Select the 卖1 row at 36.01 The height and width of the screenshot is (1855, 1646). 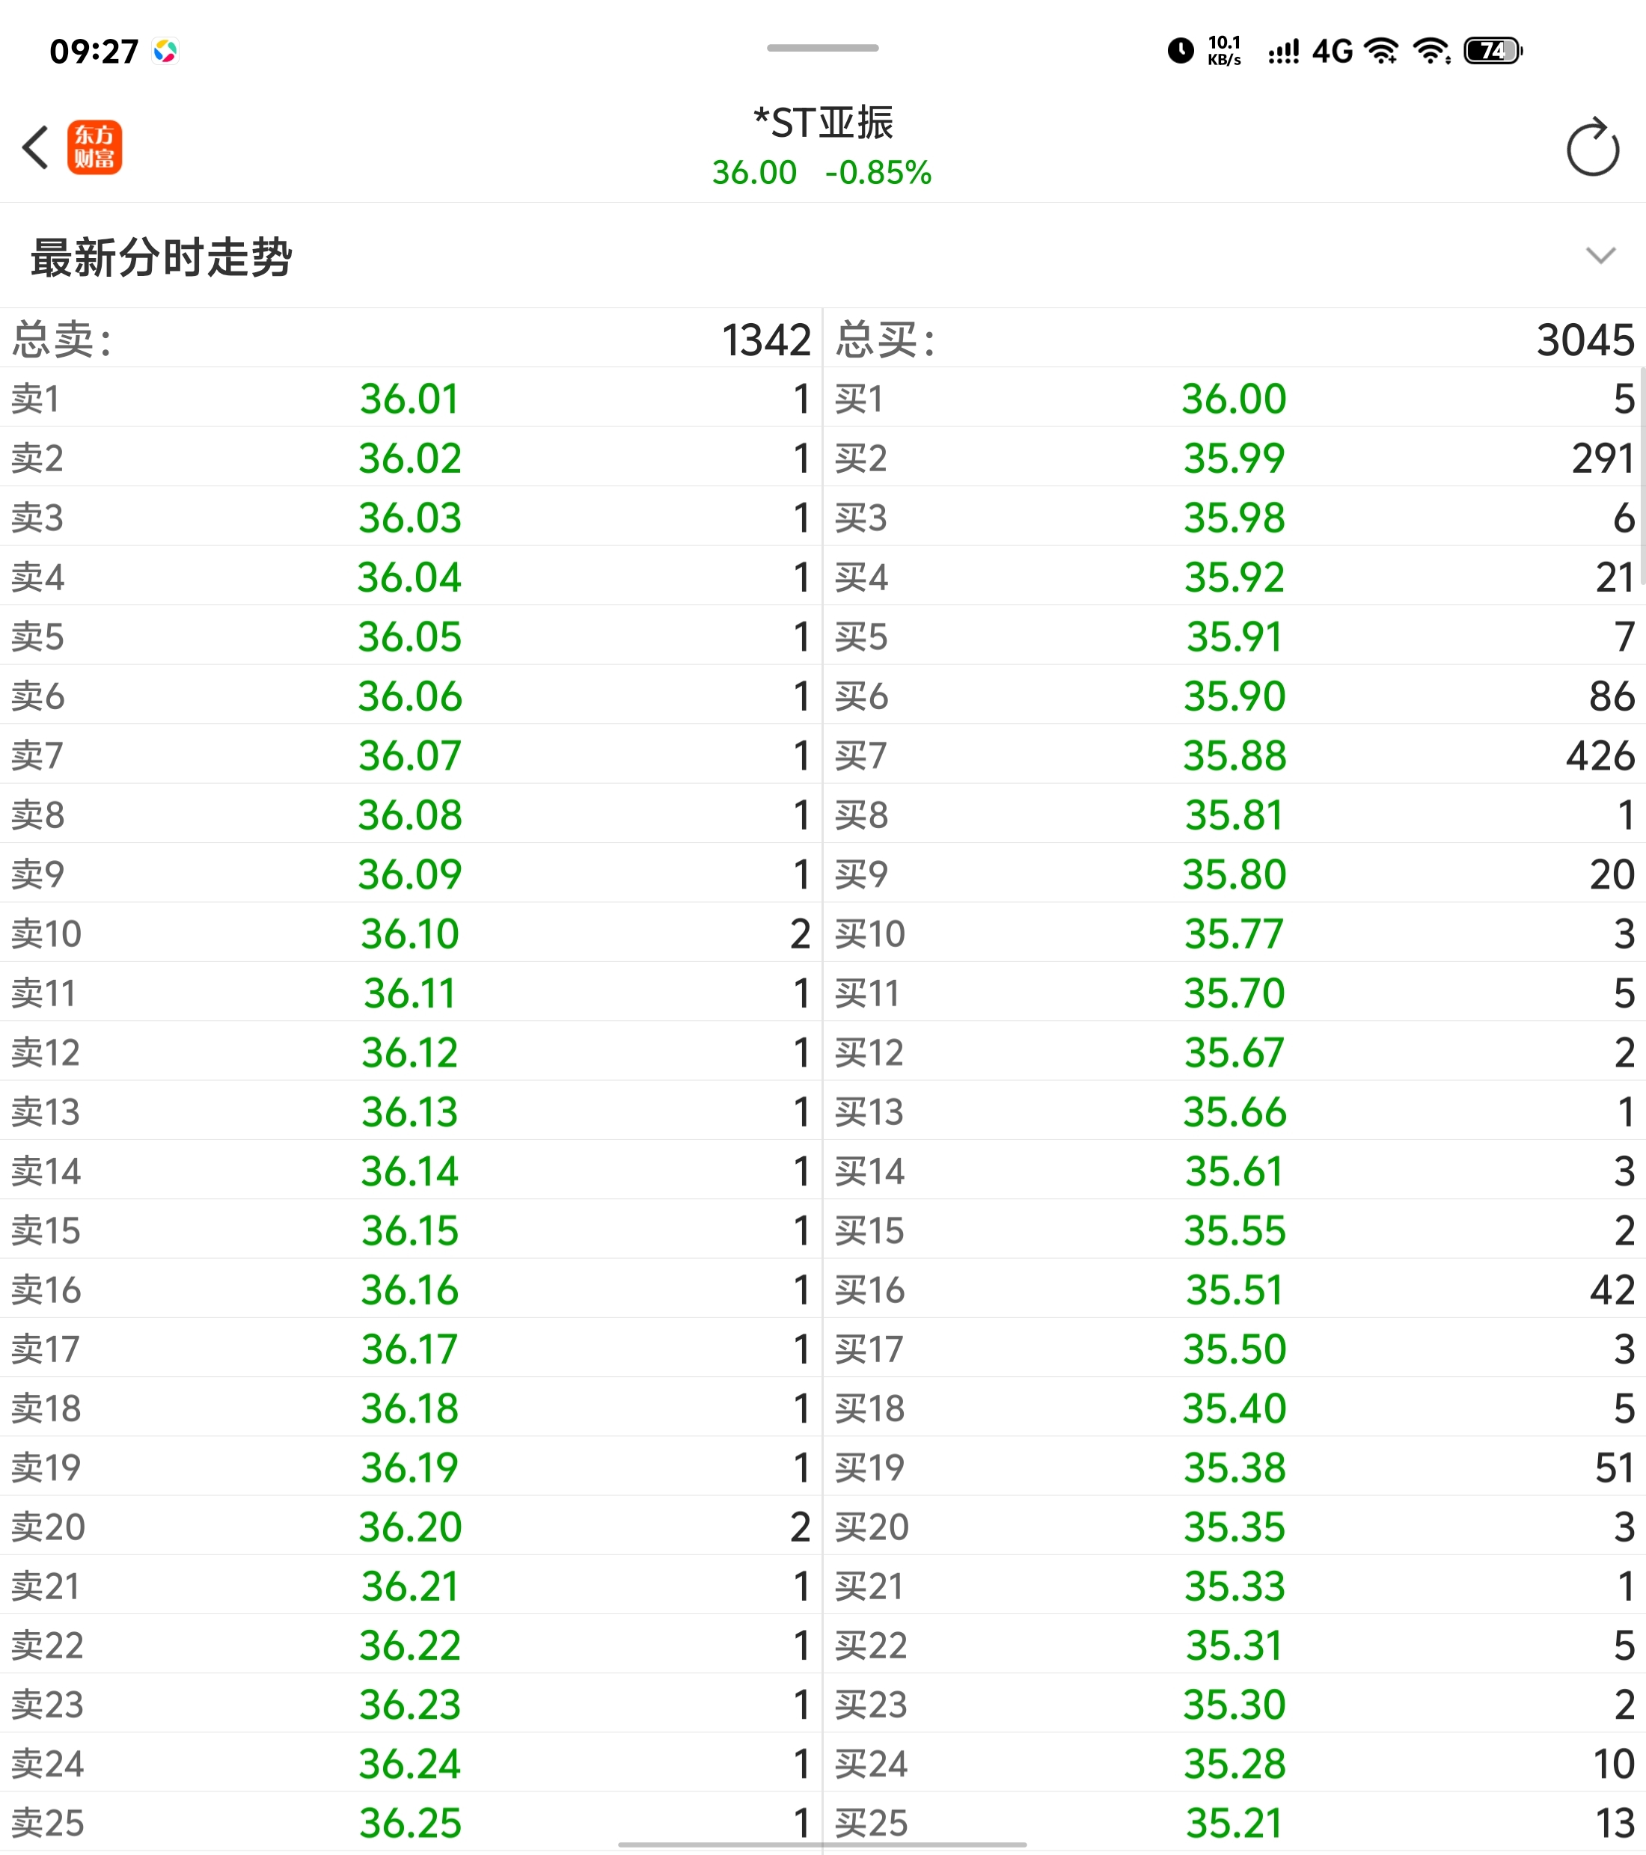pyautogui.click(x=409, y=399)
